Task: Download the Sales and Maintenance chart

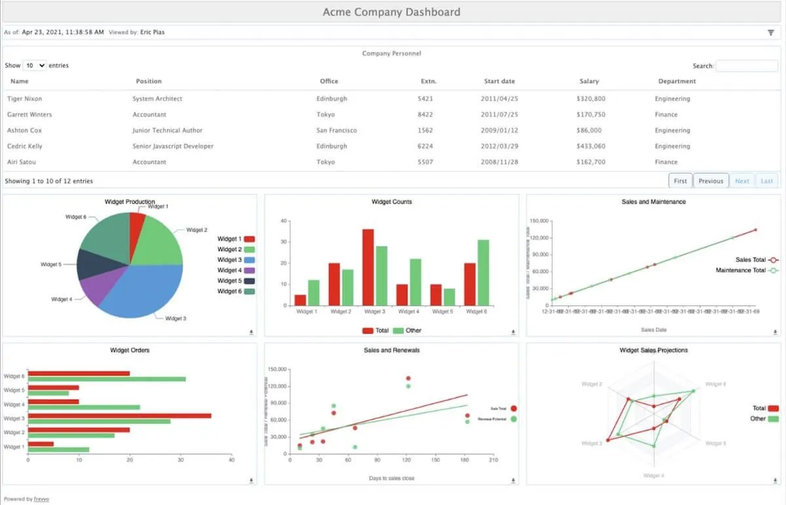Action: tap(776, 332)
